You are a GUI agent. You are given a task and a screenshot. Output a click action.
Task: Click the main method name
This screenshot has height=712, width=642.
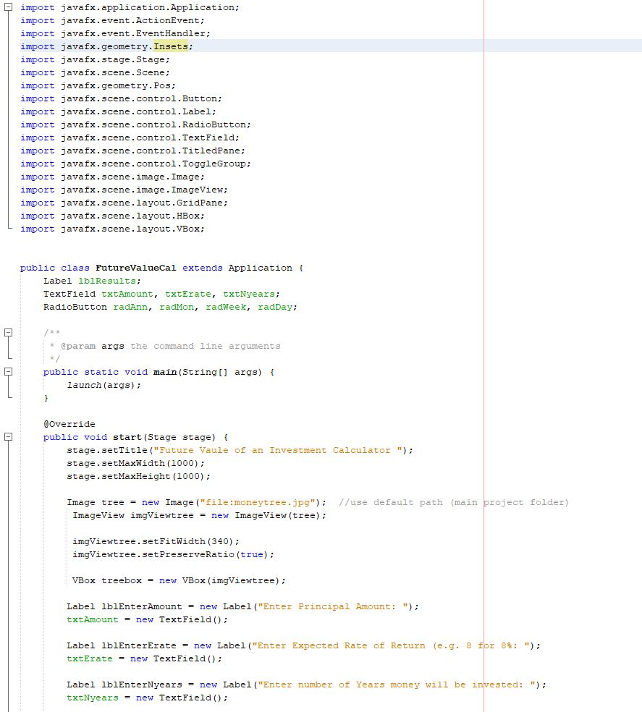(165, 372)
